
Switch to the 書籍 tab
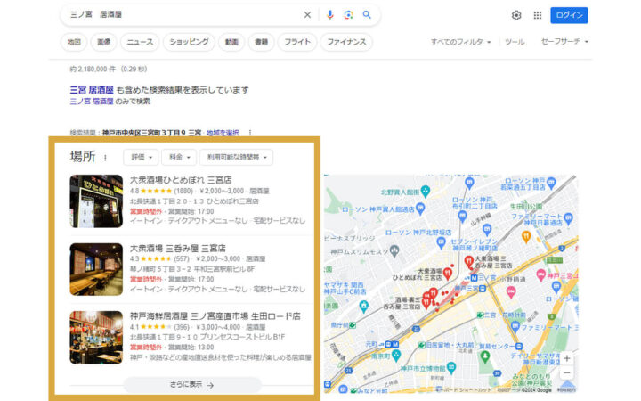(261, 42)
